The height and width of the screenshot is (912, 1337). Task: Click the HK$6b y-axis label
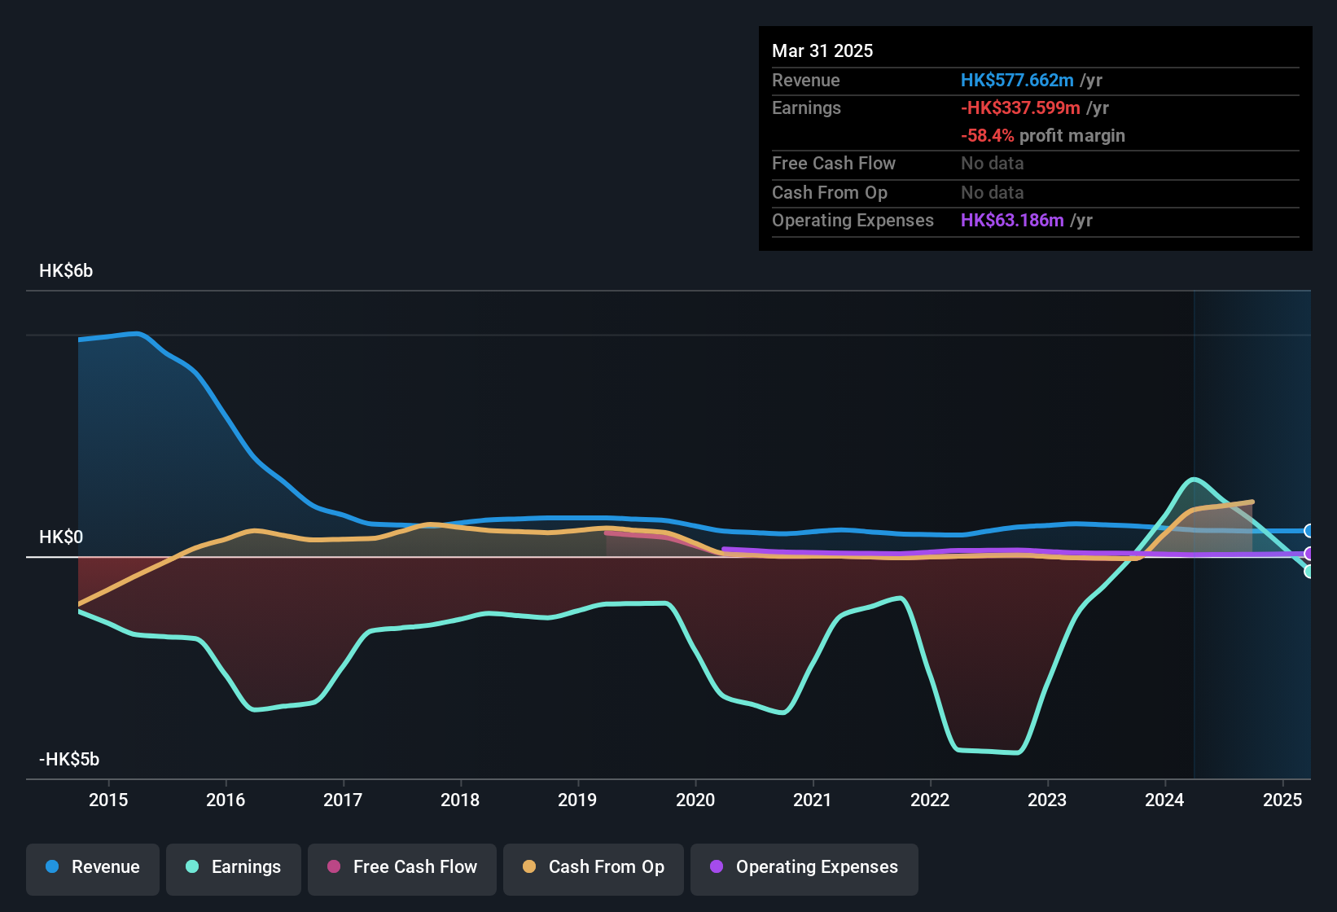pyautogui.click(x=66, y=270)
